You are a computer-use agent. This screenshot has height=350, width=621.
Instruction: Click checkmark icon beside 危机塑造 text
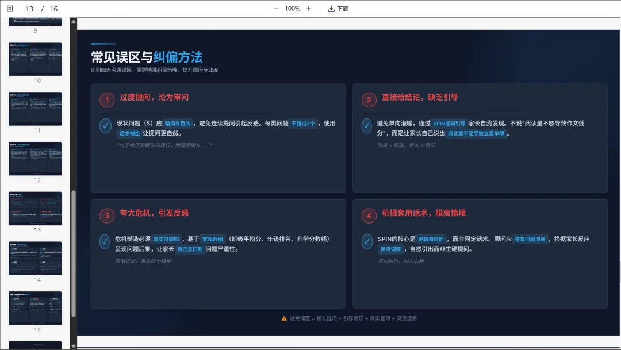click(x=105, y=242)
